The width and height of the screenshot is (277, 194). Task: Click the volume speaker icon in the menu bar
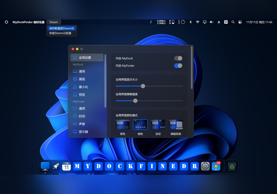click(x=211, y=22)
